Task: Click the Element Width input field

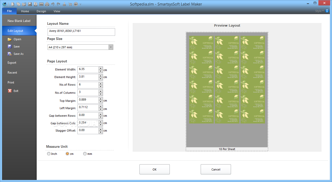Action: click(x=88, y=70)
